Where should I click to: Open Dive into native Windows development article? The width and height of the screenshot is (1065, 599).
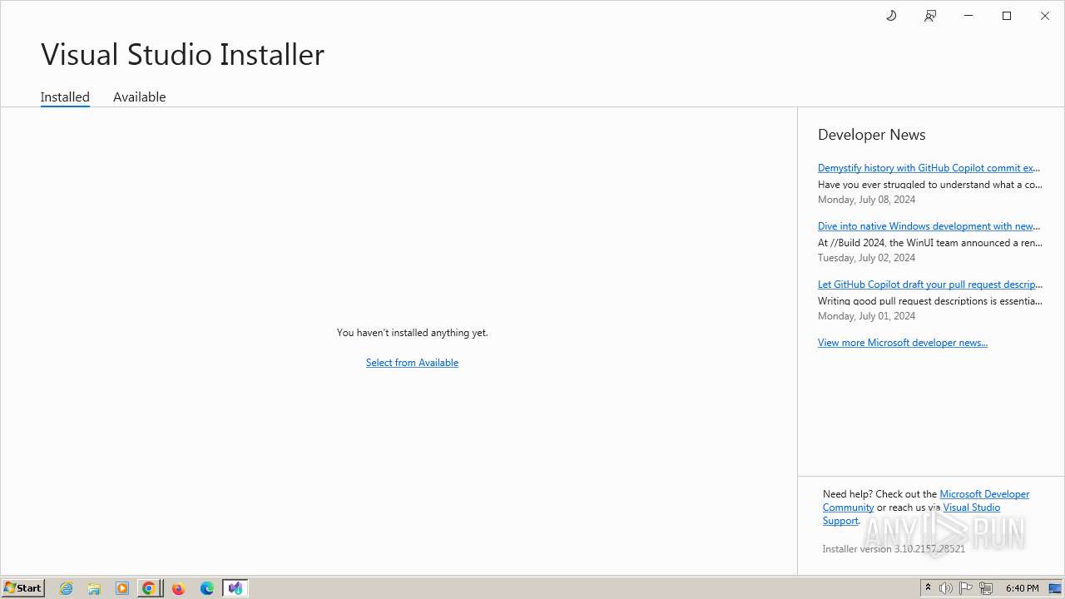click(x=929, y=226)
